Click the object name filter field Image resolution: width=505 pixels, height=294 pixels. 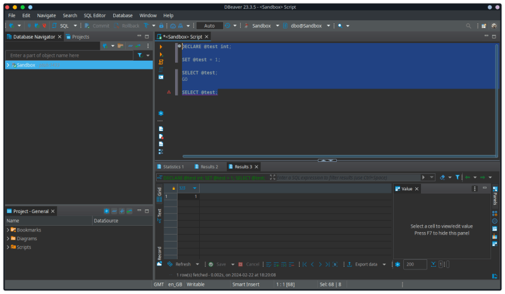tap(69, 56)
